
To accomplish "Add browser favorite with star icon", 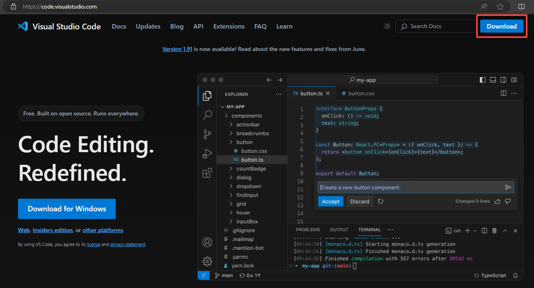I will 500,7.
